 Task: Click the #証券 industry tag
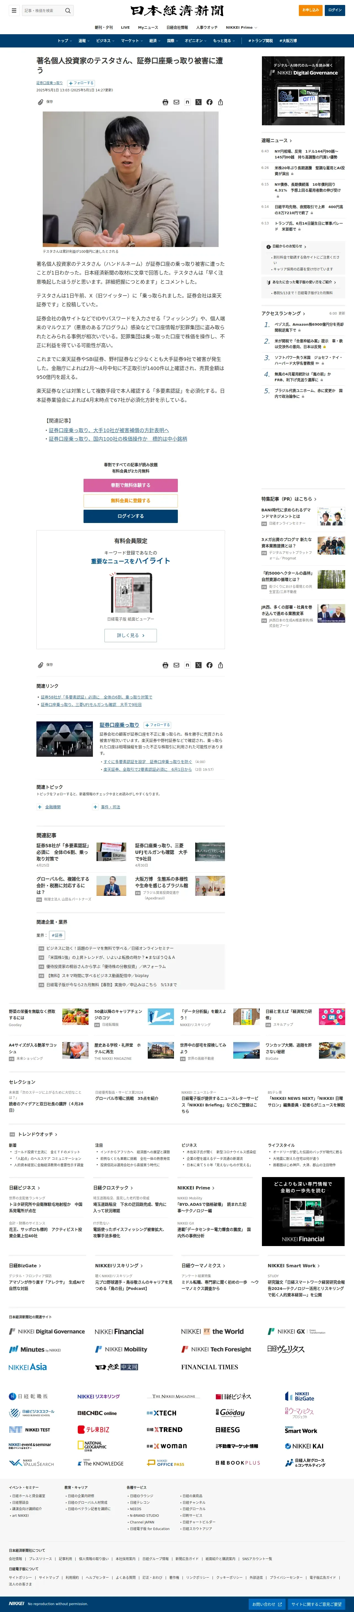[57, 936]
